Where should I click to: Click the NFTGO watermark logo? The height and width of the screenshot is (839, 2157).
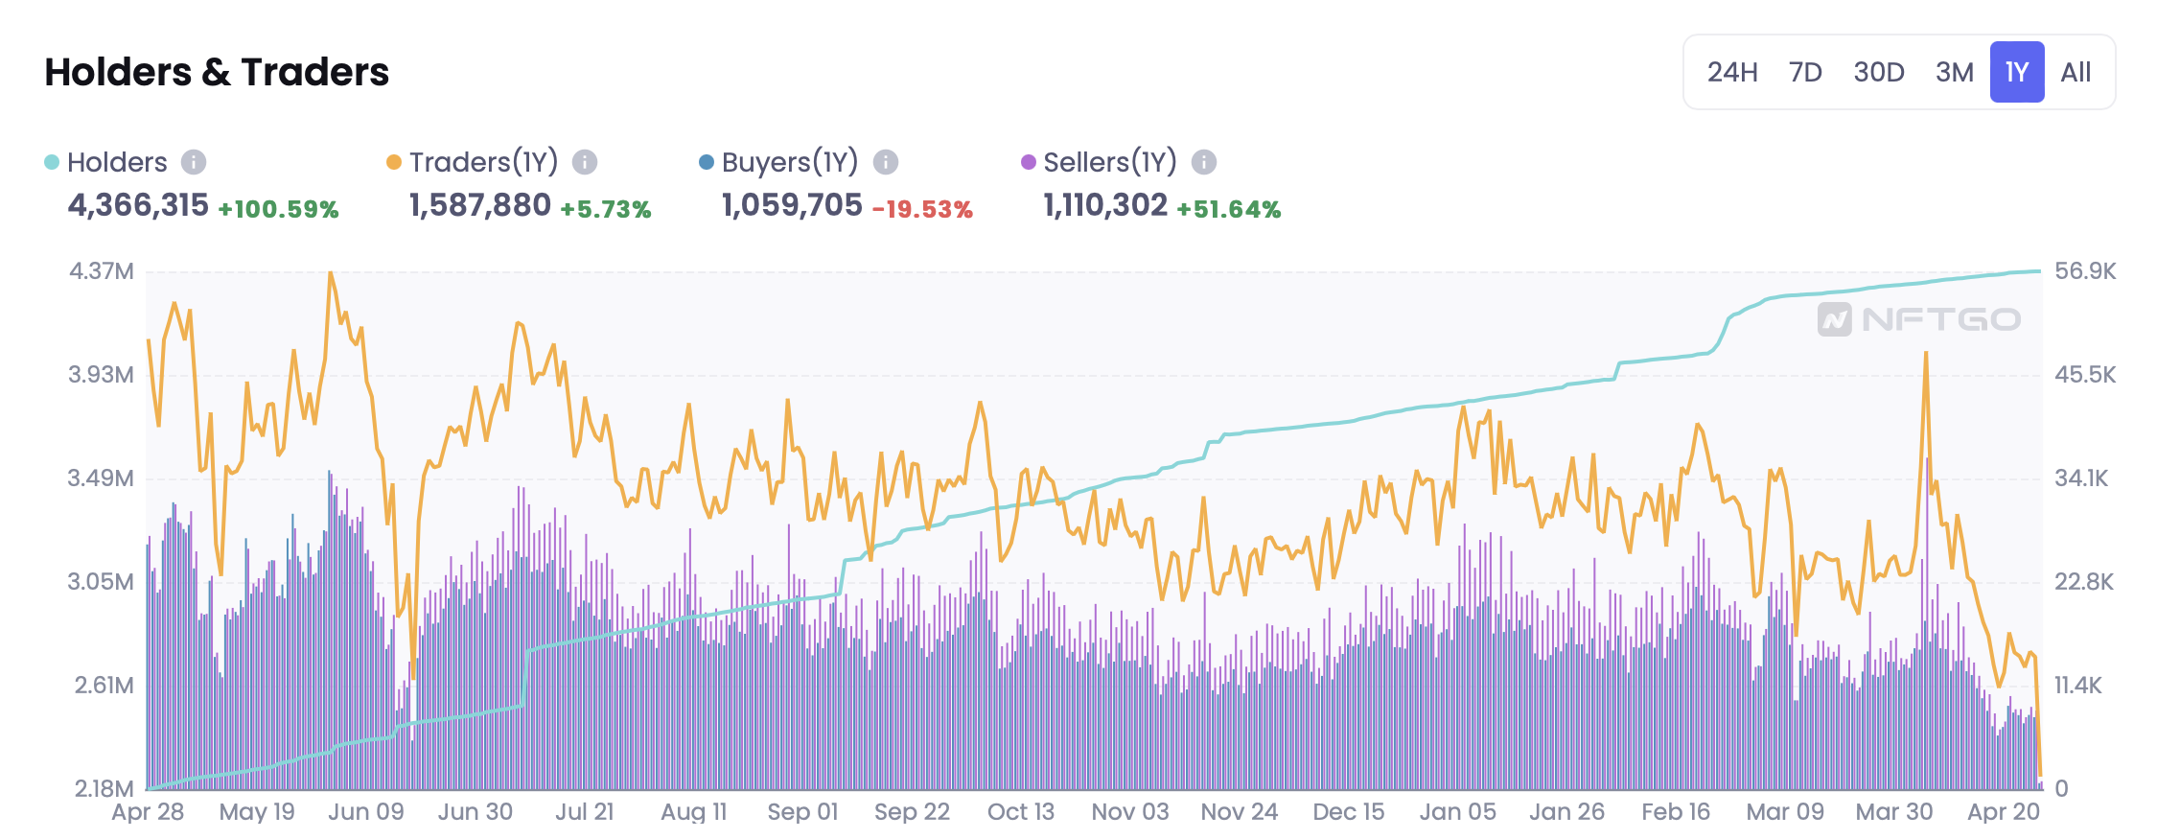(1919, 319)
